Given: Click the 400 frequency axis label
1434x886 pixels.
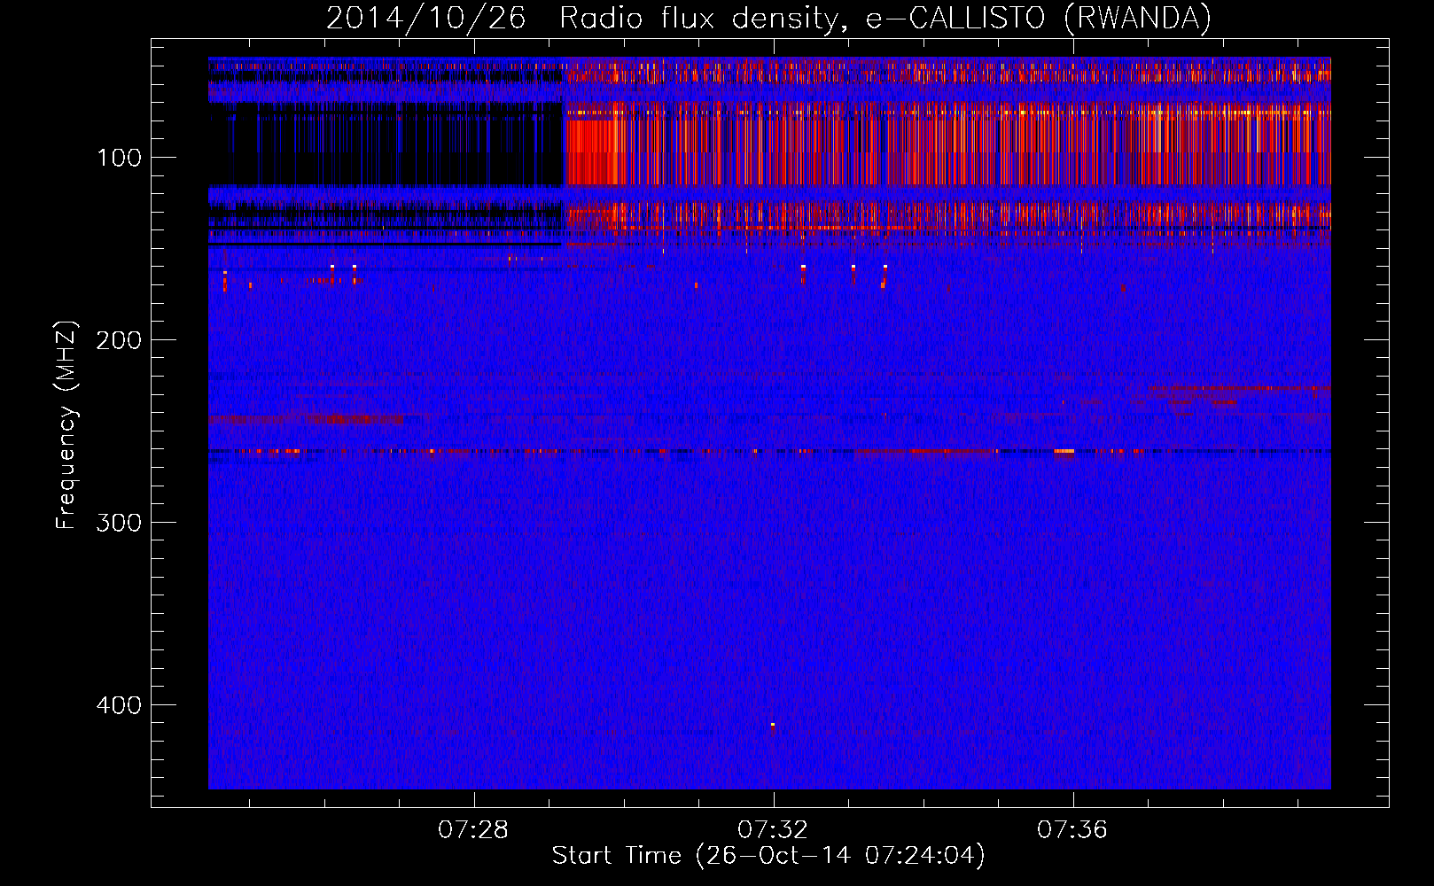Looking at the screenshot, I should (120, 705).
